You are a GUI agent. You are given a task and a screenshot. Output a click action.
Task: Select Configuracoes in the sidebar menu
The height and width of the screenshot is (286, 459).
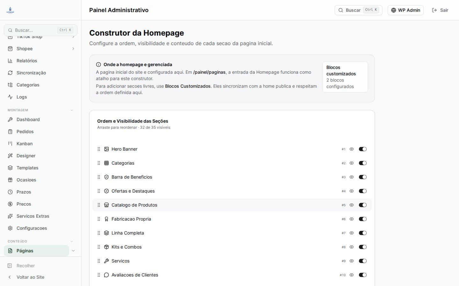32,228
